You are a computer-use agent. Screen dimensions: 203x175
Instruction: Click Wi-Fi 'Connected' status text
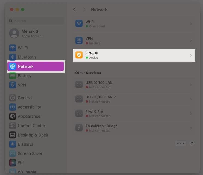(x=97, y=26)
